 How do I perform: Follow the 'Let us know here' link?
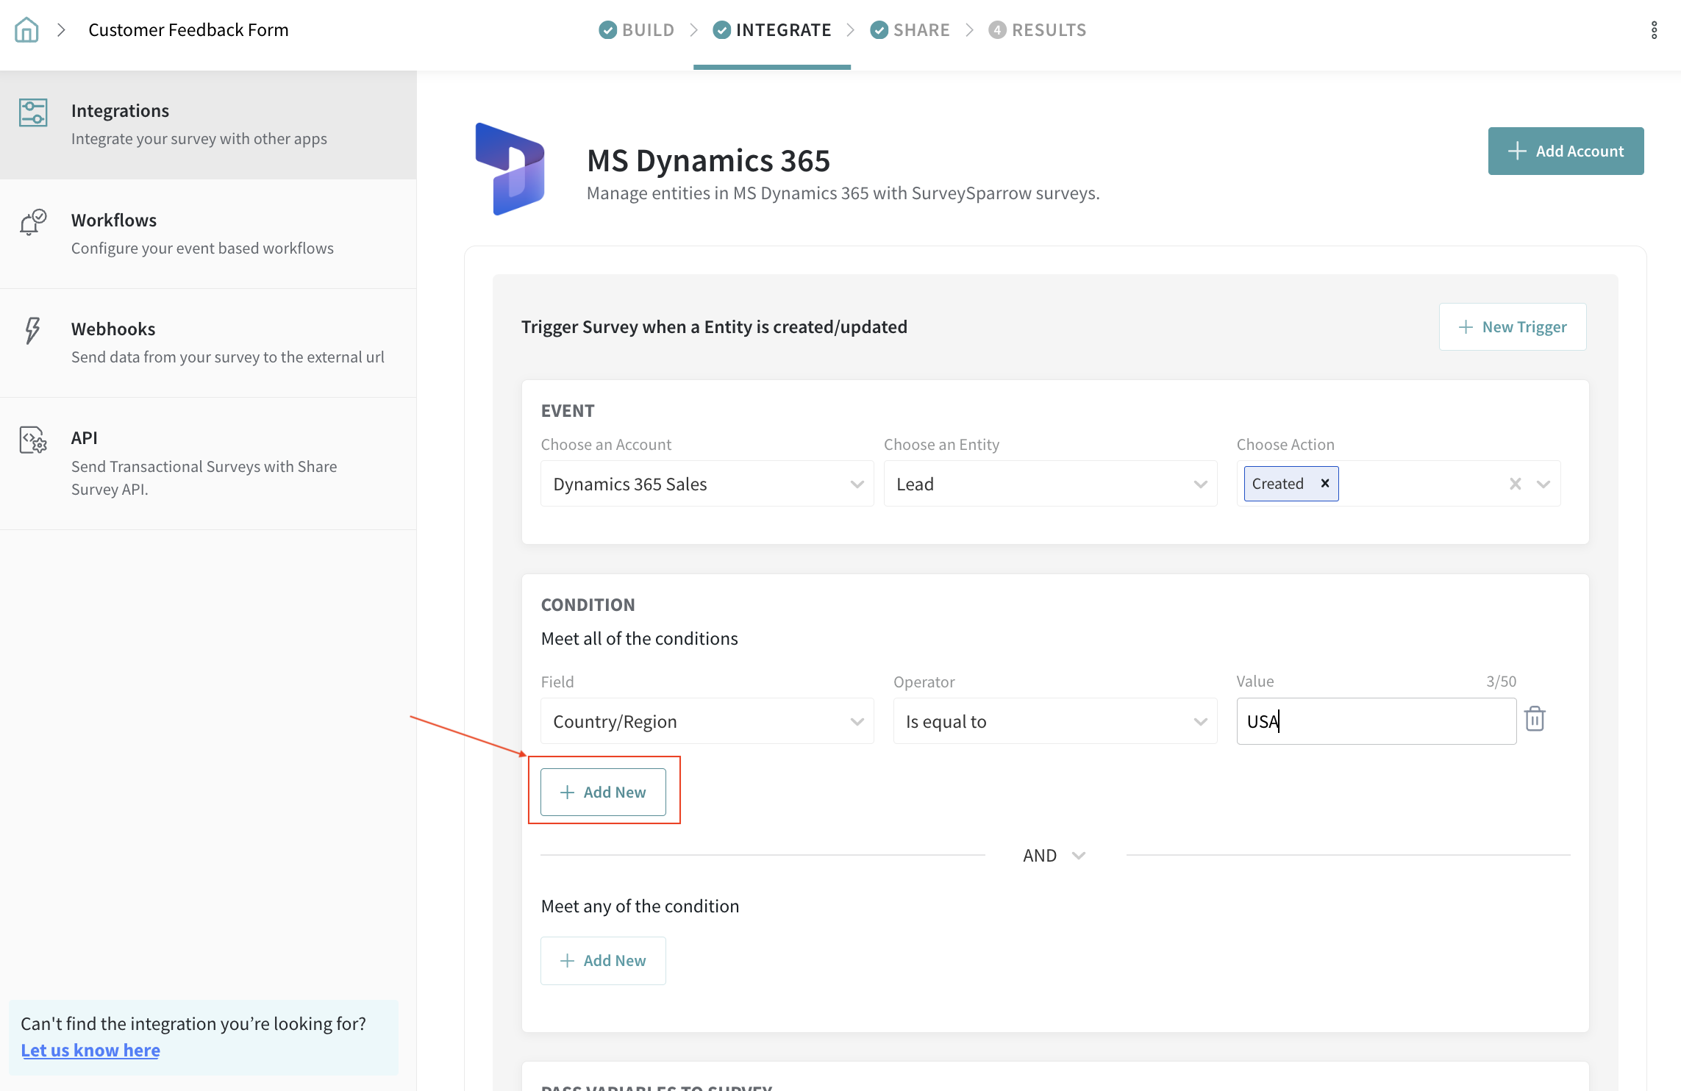point(90,1050)
